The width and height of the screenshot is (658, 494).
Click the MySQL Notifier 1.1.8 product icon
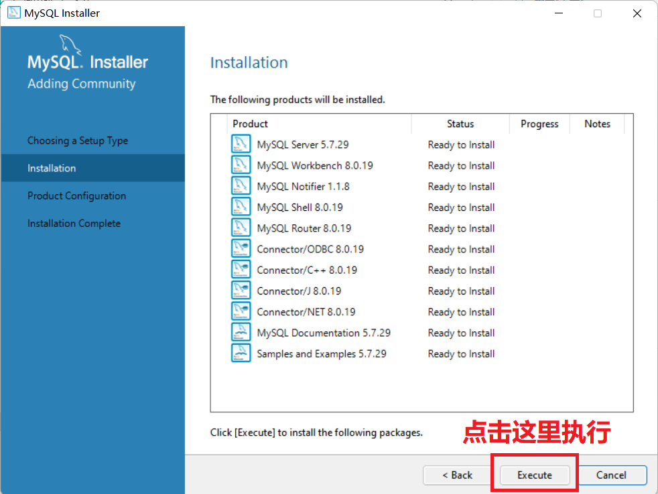241,186
